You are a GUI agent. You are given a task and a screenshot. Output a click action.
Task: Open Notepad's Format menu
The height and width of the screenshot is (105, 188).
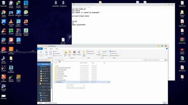point(81,7)
